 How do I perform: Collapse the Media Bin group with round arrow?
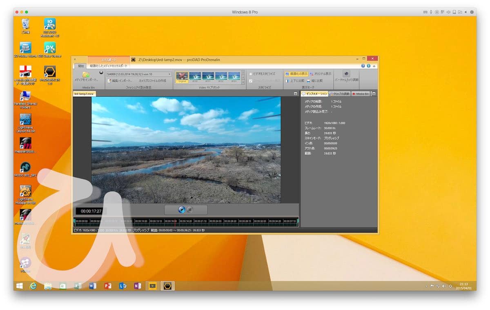(101, 72)
